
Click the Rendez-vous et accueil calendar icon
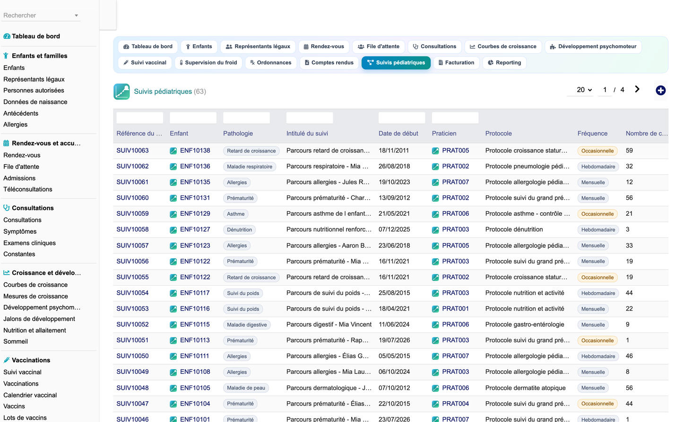[6, 143]
